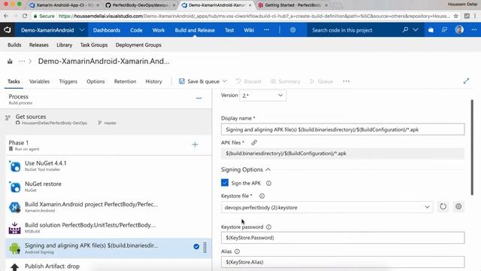Viewport: 481px width, 271px height.
Task: Click the task panel vertical scrollbar
Action: [472, 148]
